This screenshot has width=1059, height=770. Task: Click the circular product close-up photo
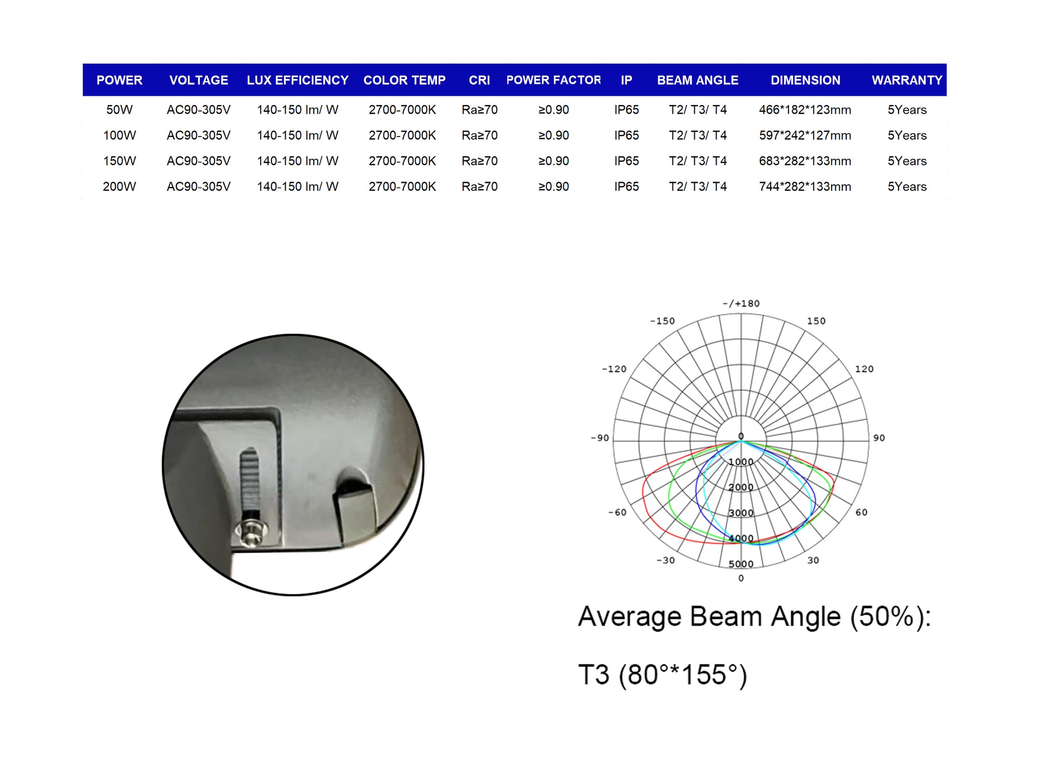tap(293, 465)
